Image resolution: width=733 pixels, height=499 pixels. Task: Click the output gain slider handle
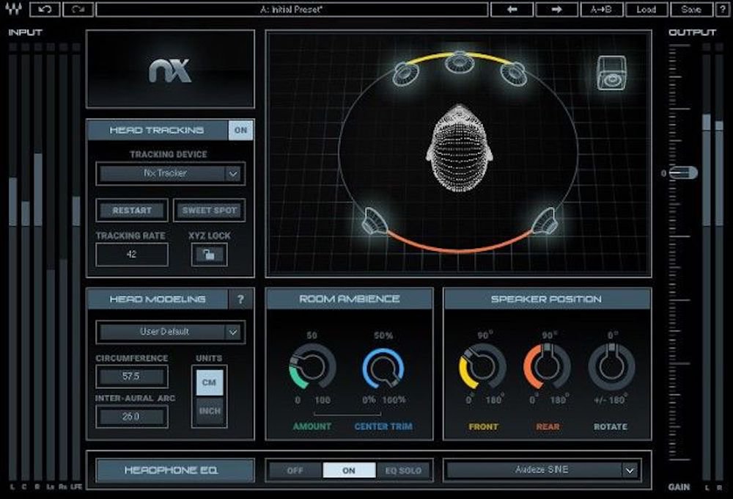tap(683, 173)
